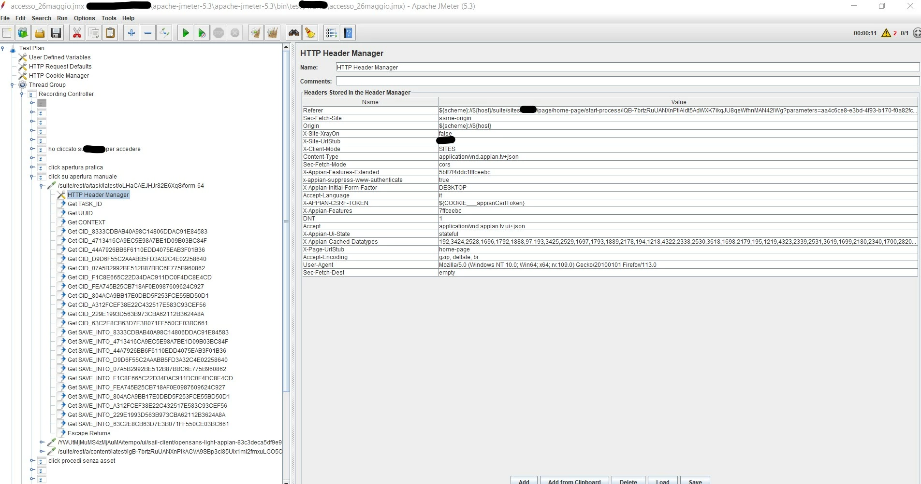Start the test with no pauses
921x484 pixels.
(x=202, y=33)
